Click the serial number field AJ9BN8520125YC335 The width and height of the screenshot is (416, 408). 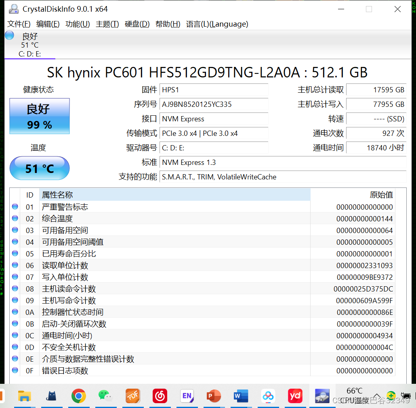214,104
